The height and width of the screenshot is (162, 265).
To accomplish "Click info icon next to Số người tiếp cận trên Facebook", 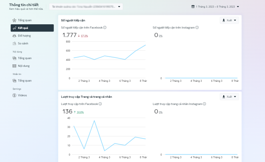I will (x=105, y=28).
